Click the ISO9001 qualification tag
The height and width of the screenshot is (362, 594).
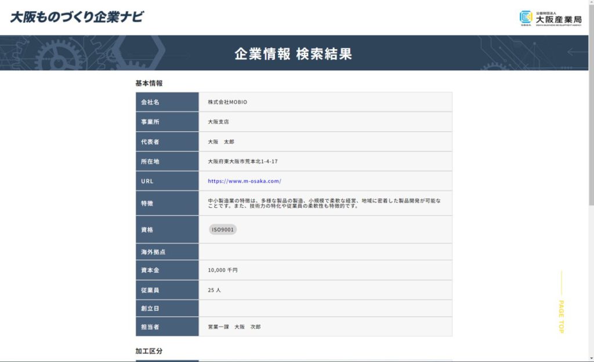tap(223, 230)
